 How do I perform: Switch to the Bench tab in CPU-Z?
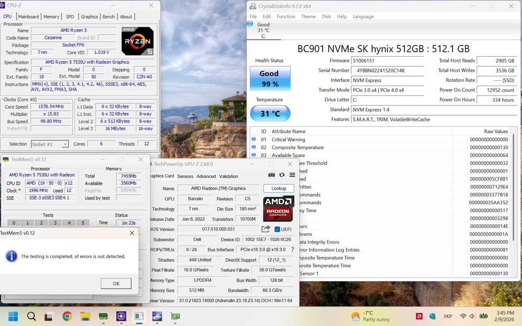click(x=109, y=17)
